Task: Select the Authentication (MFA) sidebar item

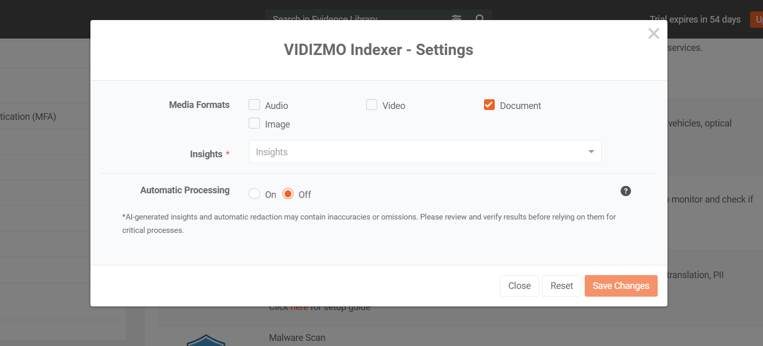Action: click(x=31, y=117)
